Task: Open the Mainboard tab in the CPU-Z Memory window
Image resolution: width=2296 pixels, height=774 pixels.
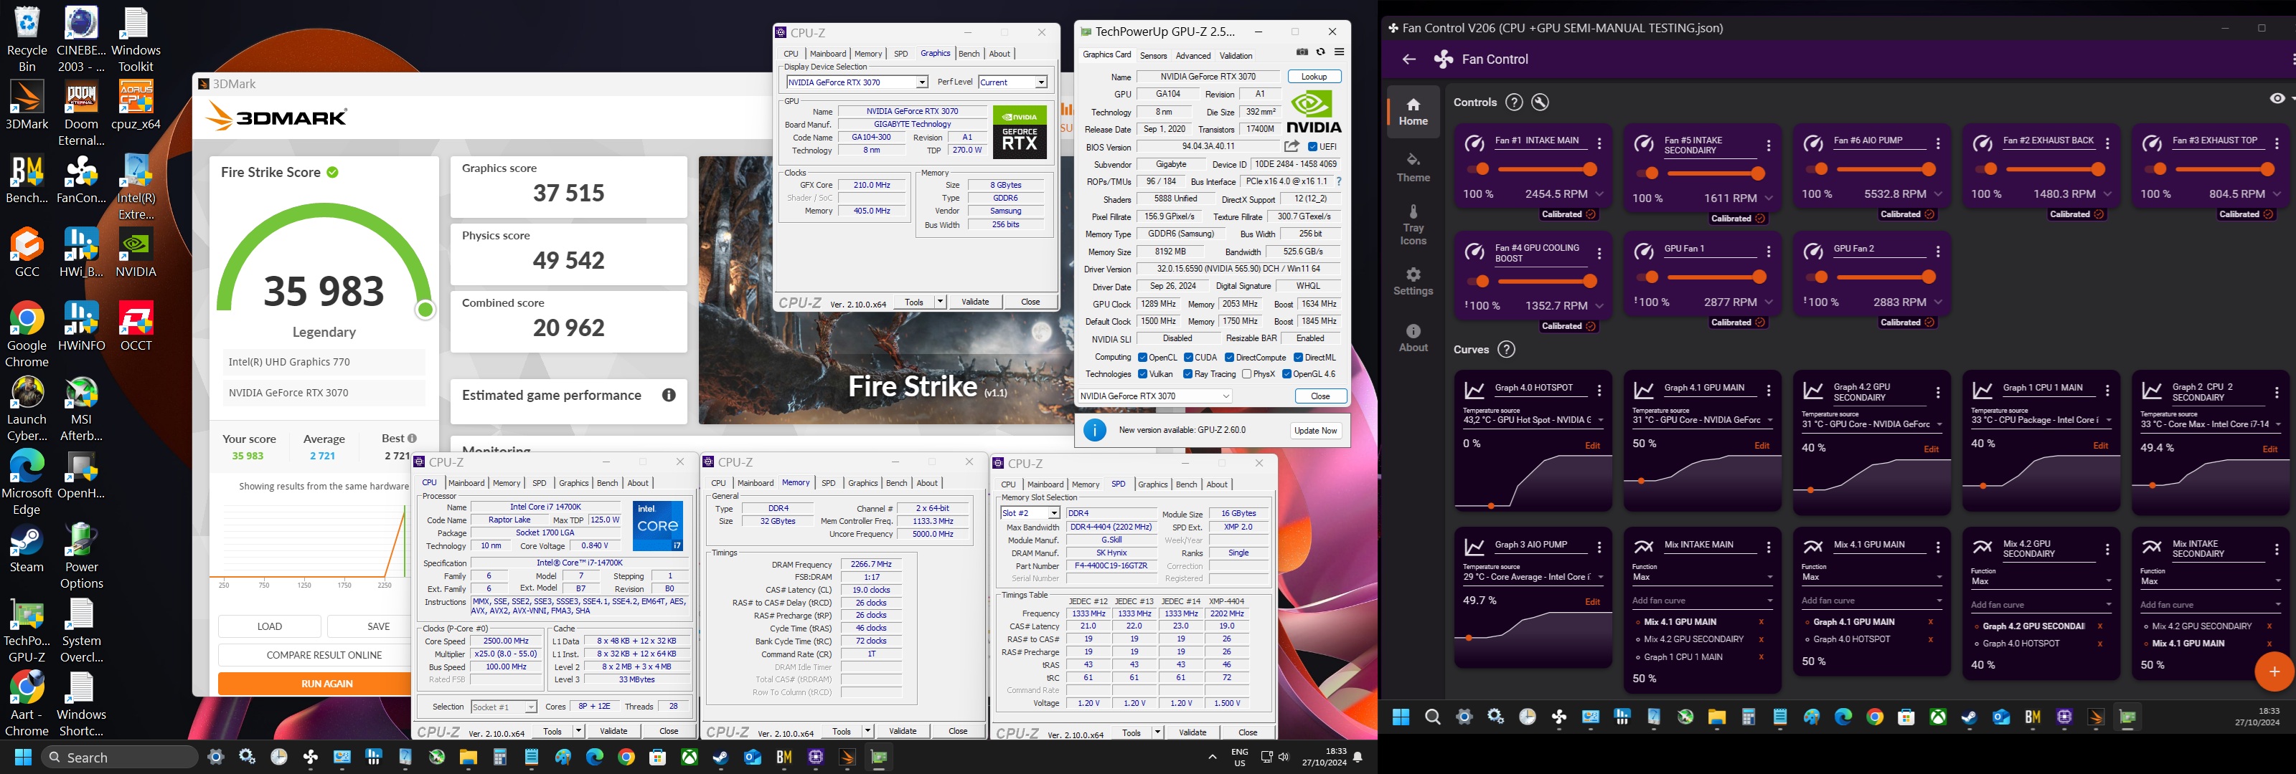Action: pos(755,483)
